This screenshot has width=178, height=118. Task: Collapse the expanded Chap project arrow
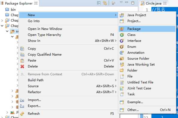point(2,26)
